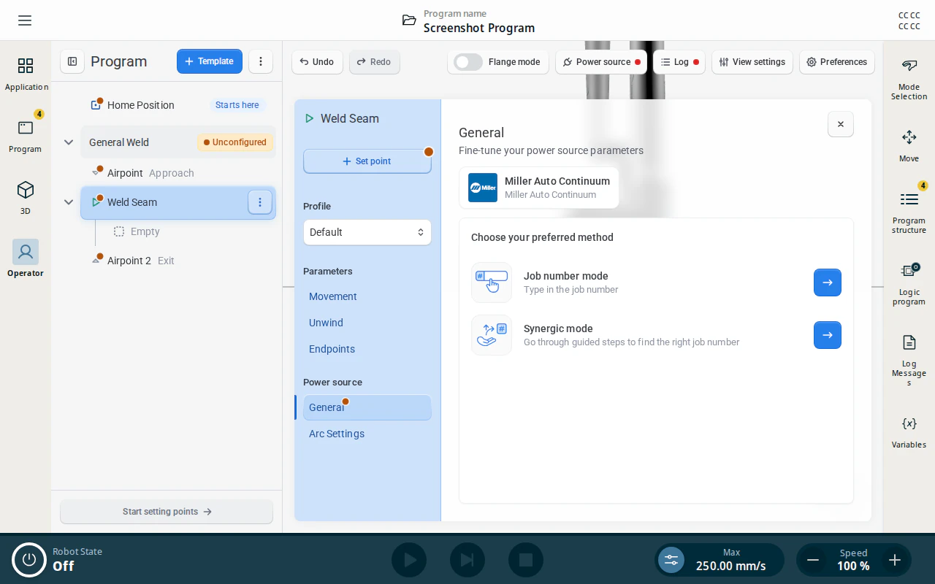935x584 pixels.
Task: Open the Unwind parameters section
Action: [326, 323]
